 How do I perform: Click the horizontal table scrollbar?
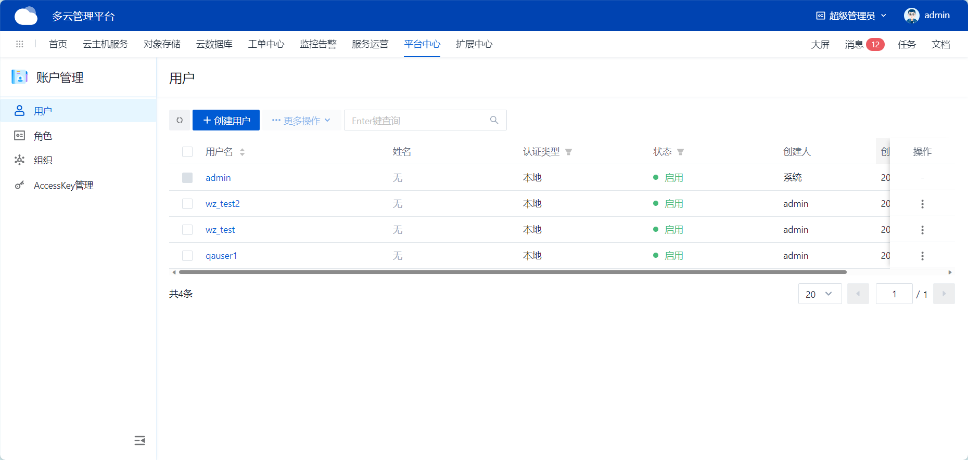512,272
